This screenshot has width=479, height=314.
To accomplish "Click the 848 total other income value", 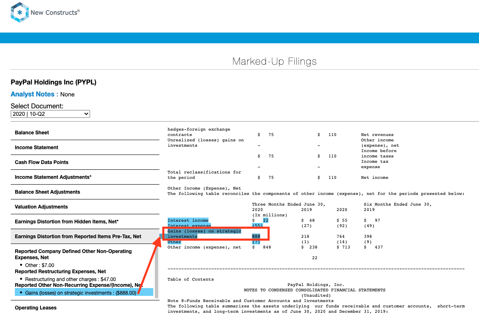I will [x=267, y=247].
